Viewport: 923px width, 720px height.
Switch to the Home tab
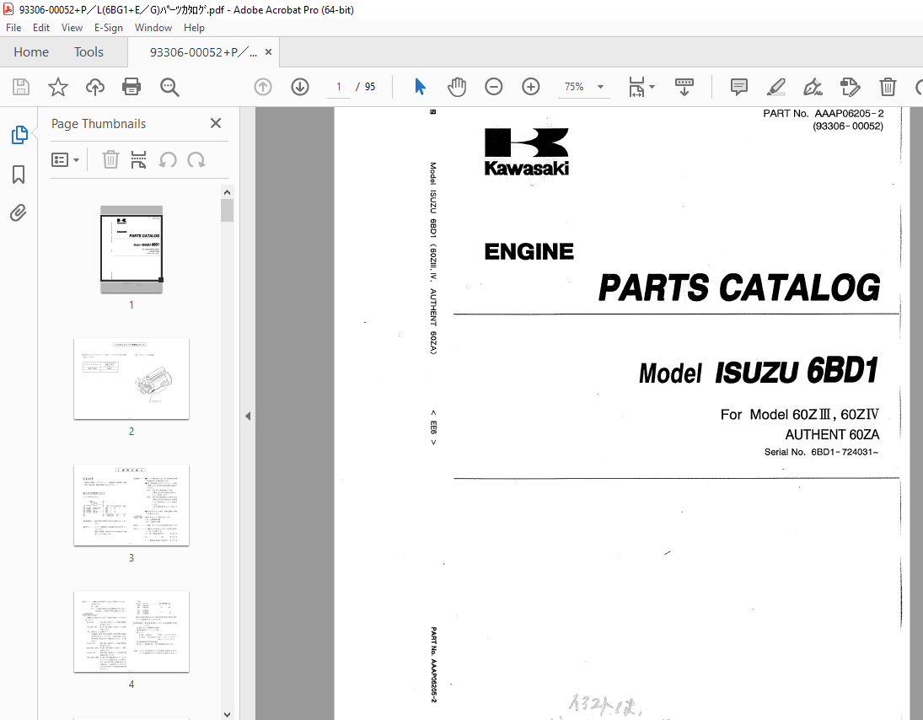[x=31, y=52]
